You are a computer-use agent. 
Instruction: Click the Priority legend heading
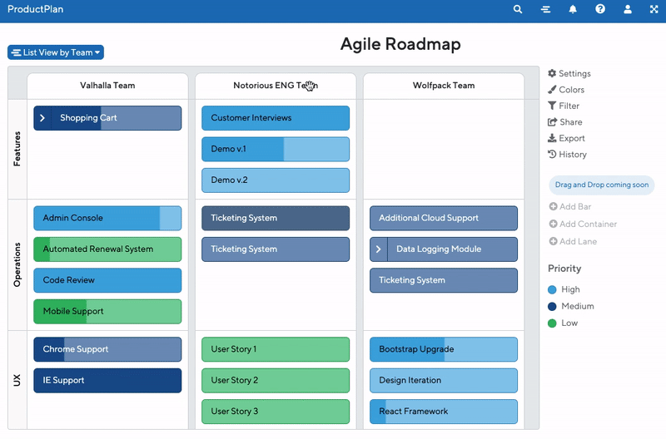tap(564, 269)
